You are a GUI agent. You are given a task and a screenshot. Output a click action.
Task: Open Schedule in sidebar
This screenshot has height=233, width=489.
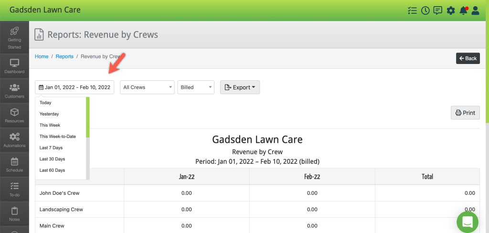coord(14,165)
